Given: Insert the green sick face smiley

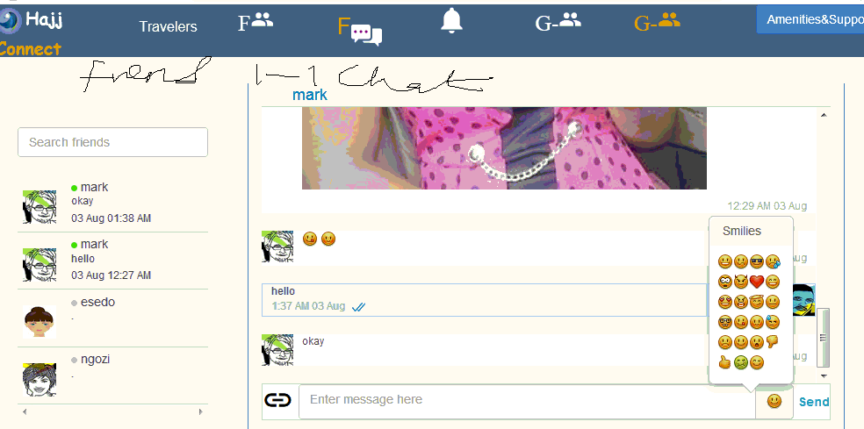Looking at the screenshot, I should point(741,363).
